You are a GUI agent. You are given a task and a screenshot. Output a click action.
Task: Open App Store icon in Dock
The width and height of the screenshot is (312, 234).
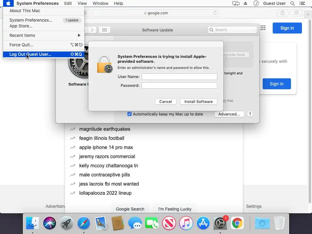203,223
